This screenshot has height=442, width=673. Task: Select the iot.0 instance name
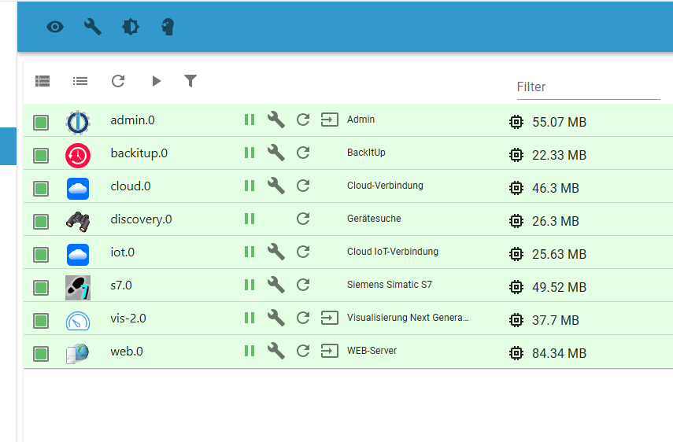tap(122, 252)
